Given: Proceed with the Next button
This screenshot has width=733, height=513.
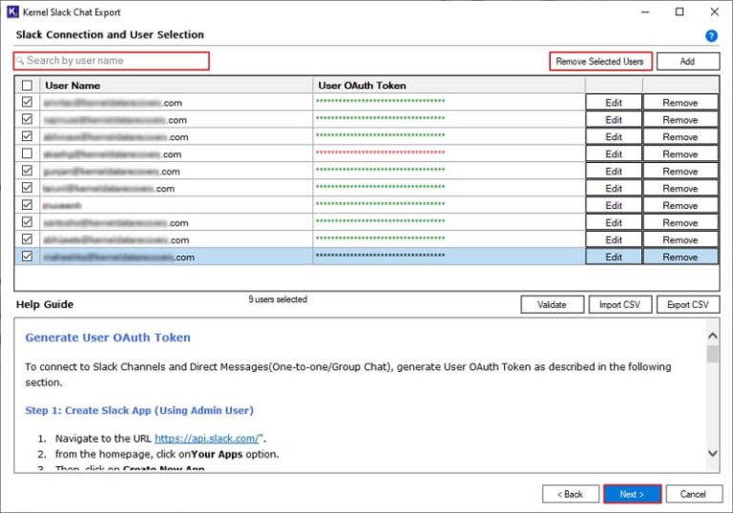Looking at the screenshot, I should click(632, 494).
